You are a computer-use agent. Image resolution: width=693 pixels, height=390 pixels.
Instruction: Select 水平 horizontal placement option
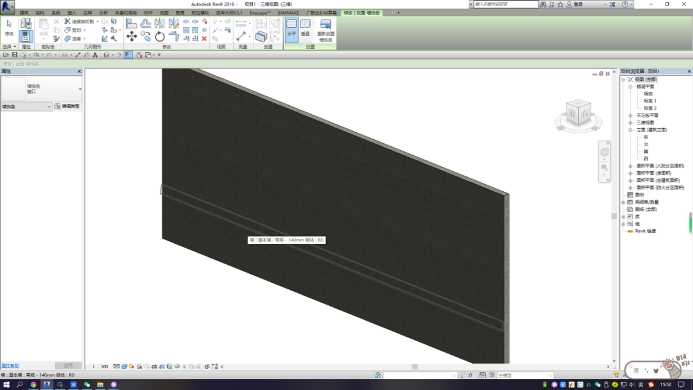[291, 30]
